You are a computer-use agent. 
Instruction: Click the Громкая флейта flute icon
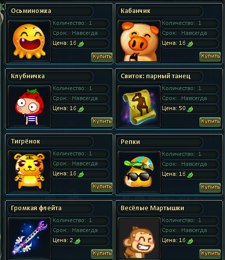click(29, 239)
